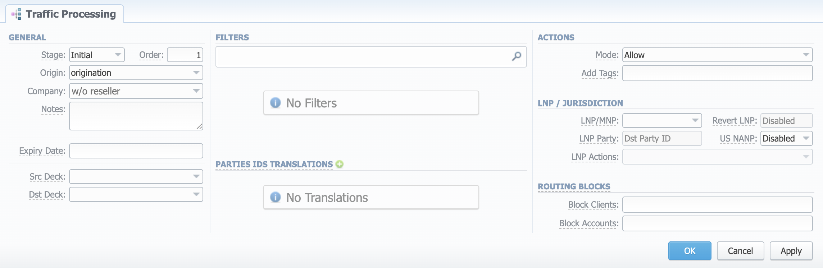Viewport: 823px width, 268px height.
Task: Click the Traffic Processing tab icon
Action: pos(17,14)
